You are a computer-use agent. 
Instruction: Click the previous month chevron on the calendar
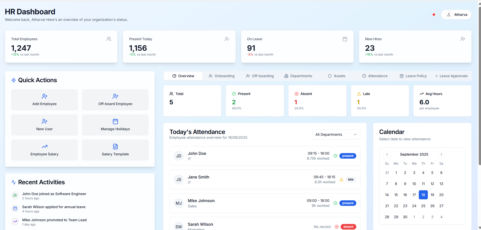387,154
